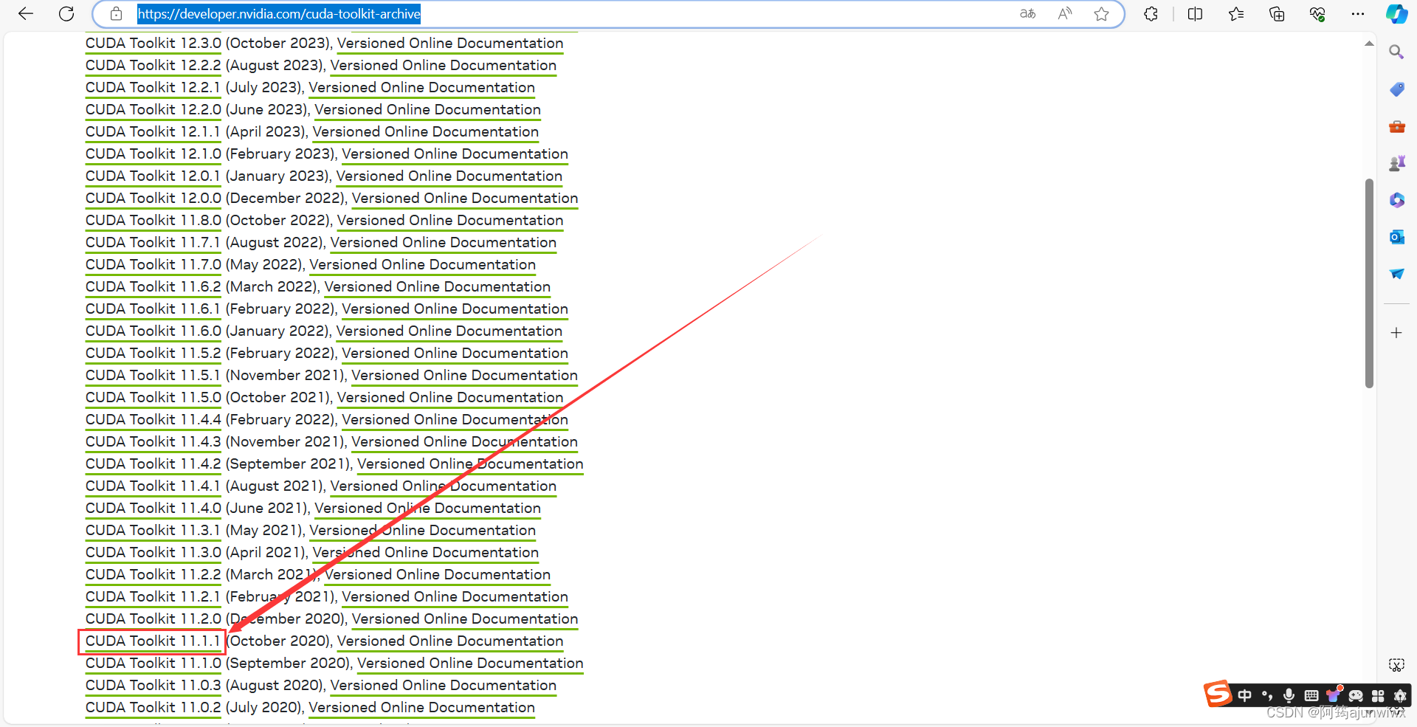Open CUDA Toolkit 12.0.0 link
Image resolution: width=1417 pixels, height=727 pixels.
pyautogui.click(x=153, y=198)
